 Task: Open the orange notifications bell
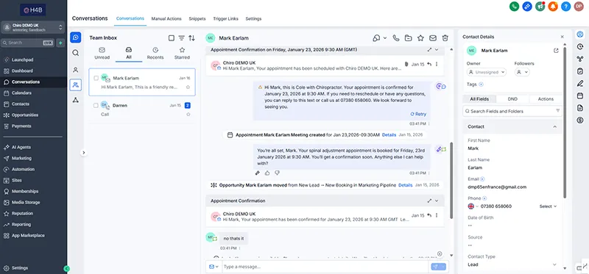[x=553, y=7]
